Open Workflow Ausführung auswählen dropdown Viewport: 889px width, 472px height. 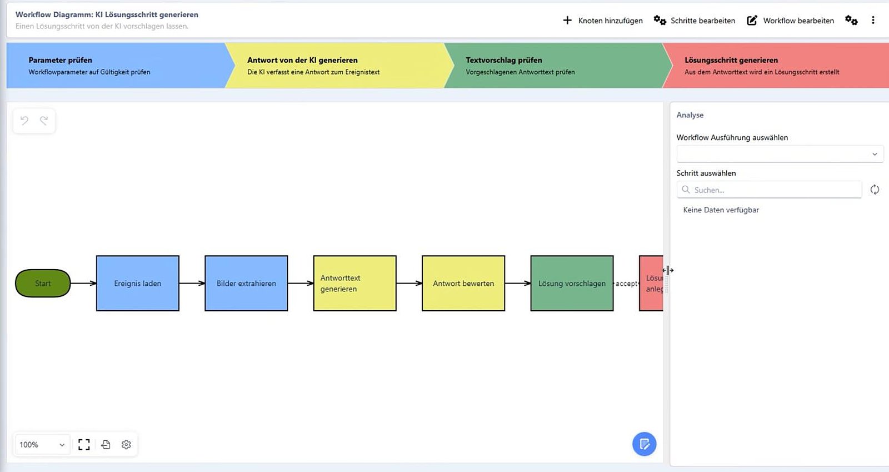coord(780,154)
